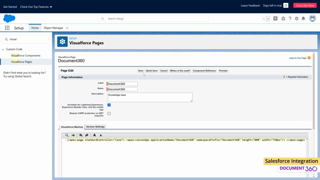Screen dimensions: 320x180
Task: Click the Visualforce Pages gear tile icon
Action: 62,42
